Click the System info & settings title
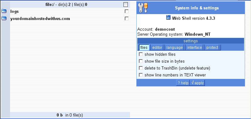This screenshot has width=251, height=119. (x=197, y=8)
